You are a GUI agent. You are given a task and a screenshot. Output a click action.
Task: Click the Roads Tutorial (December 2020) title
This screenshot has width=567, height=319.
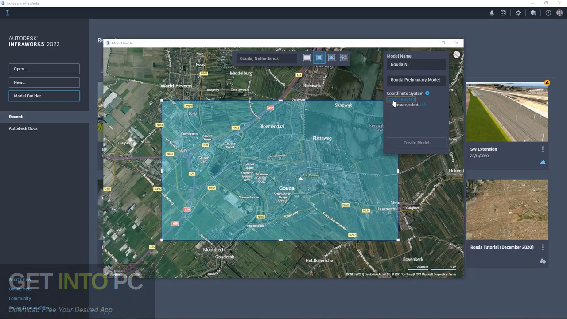coord(502,247)
